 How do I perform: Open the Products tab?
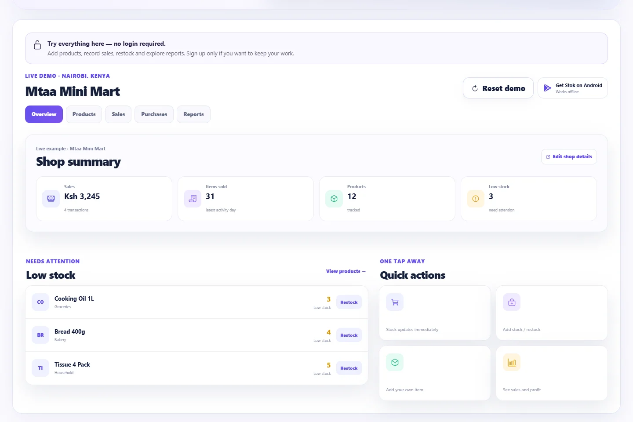pyautogui.click(x=84, y=114)
